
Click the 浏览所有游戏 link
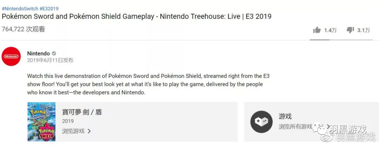[x=295, y=126]
